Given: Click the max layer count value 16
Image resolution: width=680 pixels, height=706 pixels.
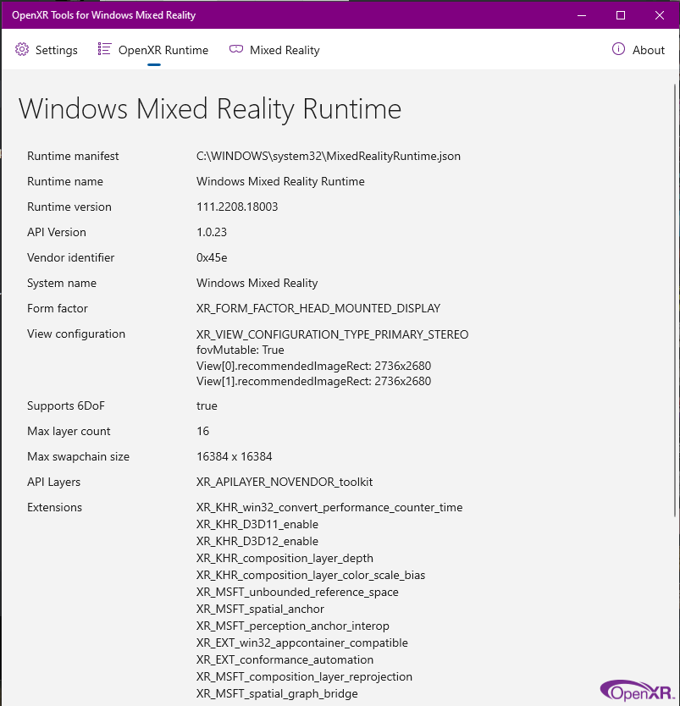Looking at the screenshot, I should coord(202,432).
